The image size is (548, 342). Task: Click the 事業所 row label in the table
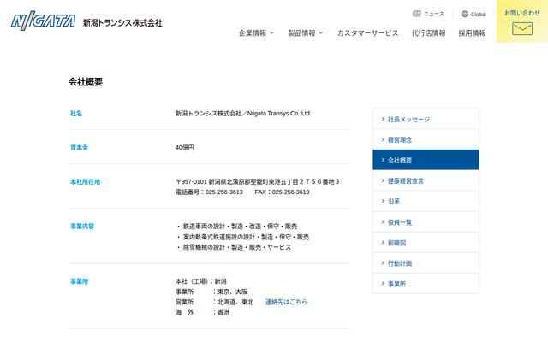tap(80, 281)
